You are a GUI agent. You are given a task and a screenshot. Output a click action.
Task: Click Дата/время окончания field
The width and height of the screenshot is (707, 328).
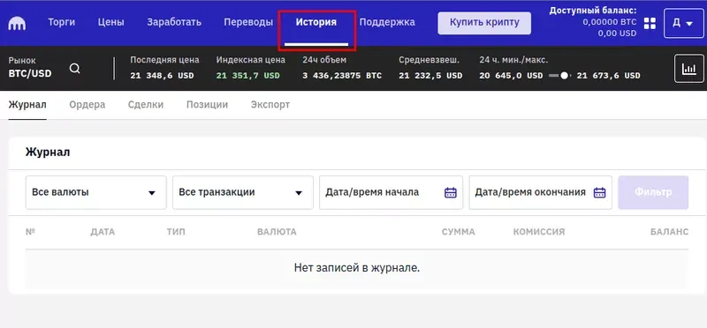tap(540, 192)
